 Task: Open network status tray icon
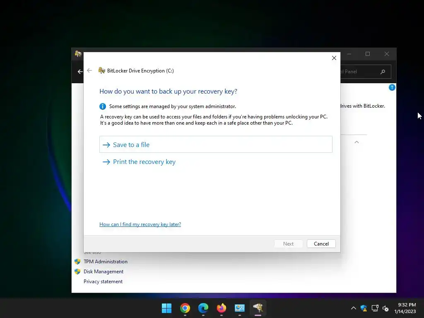tap(375, 308)
